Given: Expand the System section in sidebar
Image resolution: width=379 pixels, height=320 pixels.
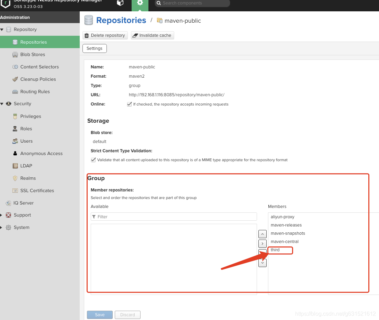Looking at the screenshot, I should [x=1, y=227].
